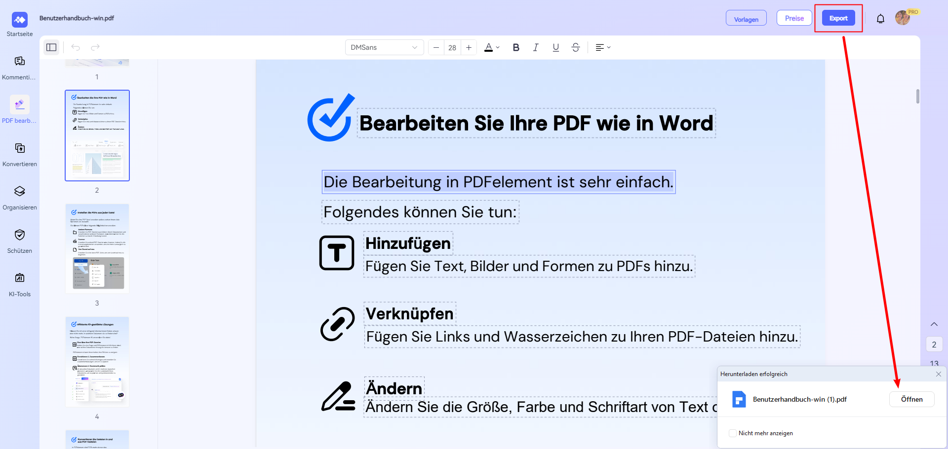Image resolution: width=948 pixels, height=449 pixels.
Task: Click the undo arrow
Action: click(x=76, y=47)
